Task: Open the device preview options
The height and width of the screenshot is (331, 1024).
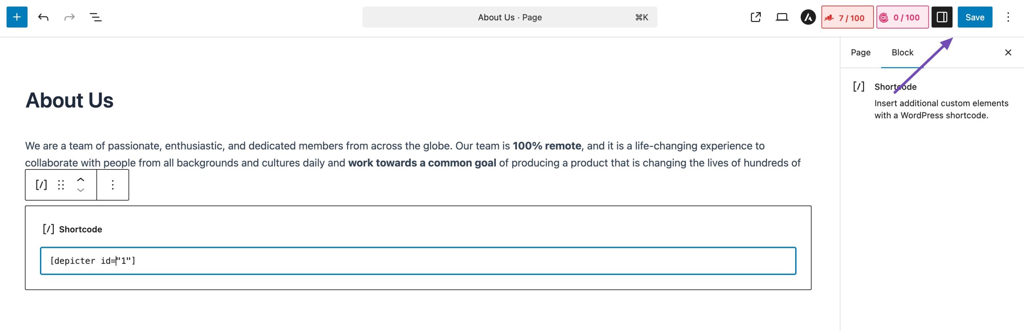Action: 782,17
